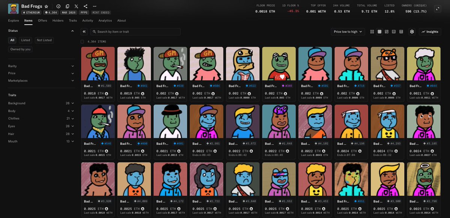Collapse the filter sidebar with double-chevron
The image size is (450, 218).
pyautogui.click(x=84, y=32)
